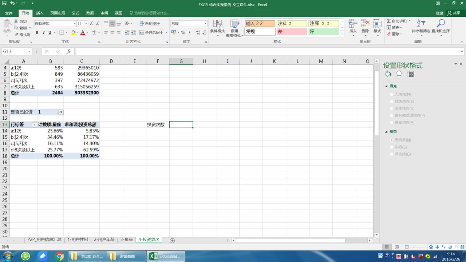Open Size & Properties tab in the format pane
Image resolution: width=466 pixels, height=262 pixels.
(x=410, y=74)
